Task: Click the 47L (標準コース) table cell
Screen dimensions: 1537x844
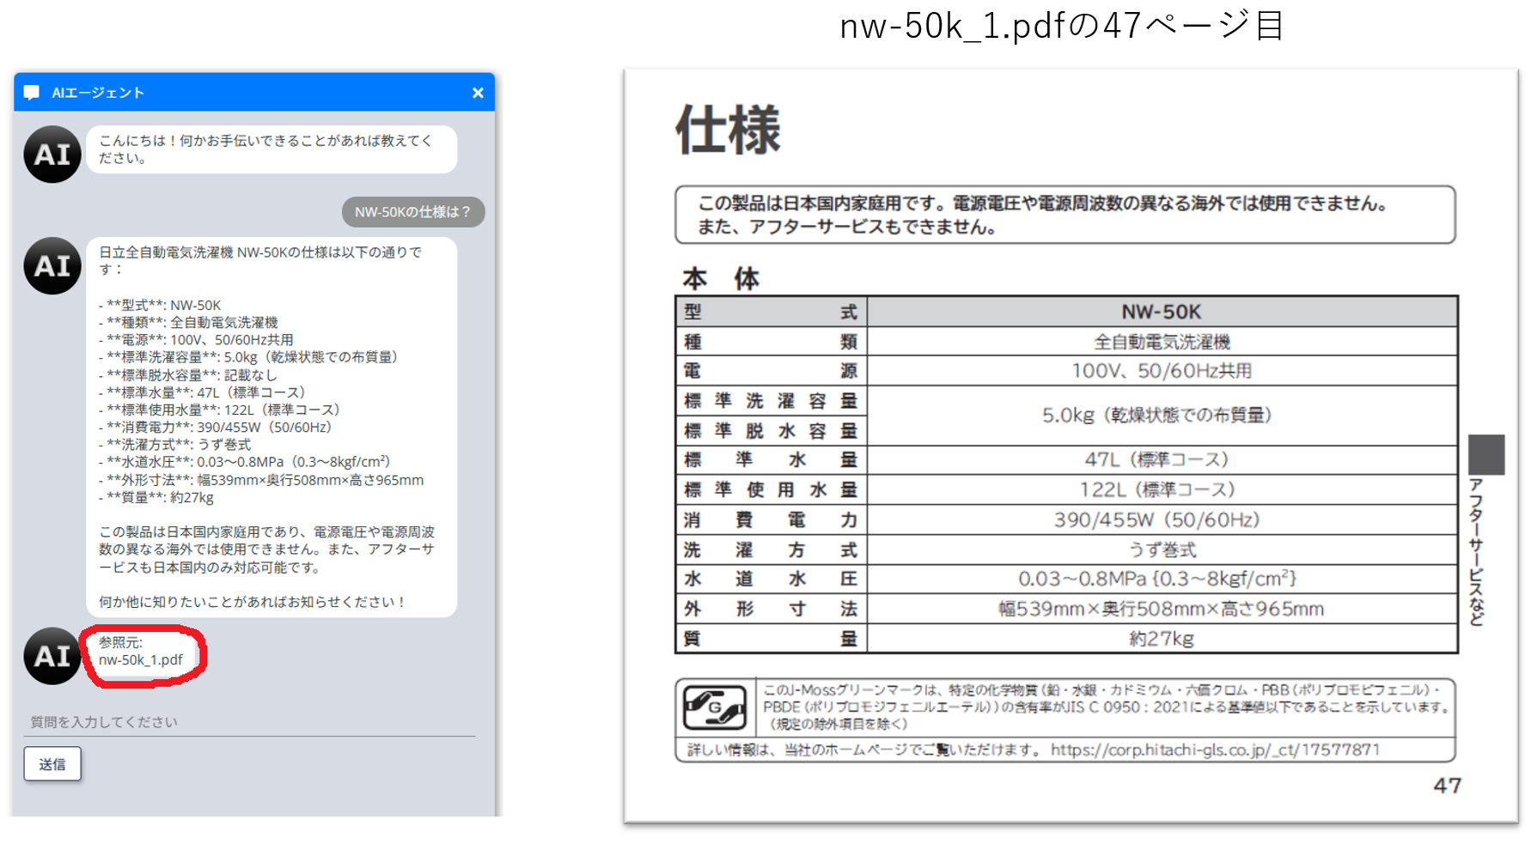Action: 1162,460
